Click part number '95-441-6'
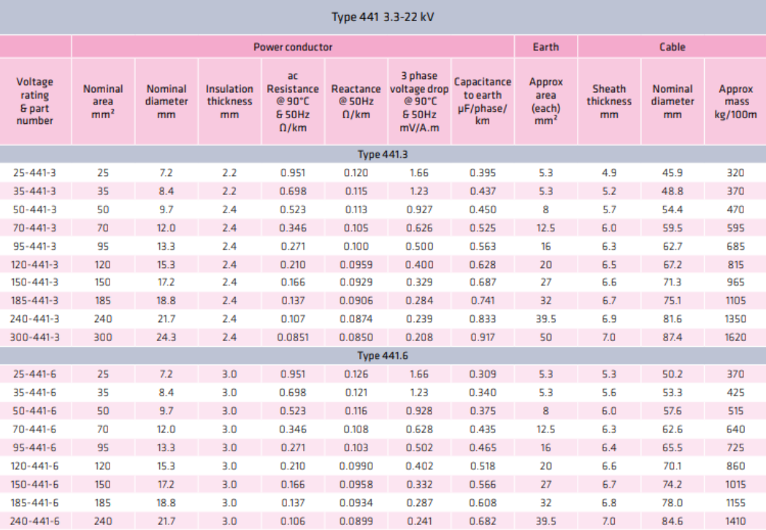 coord(34,448)
